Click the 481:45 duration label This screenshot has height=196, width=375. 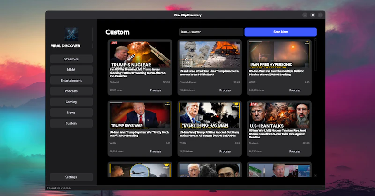pyautogui.click(x=306, y=143)
